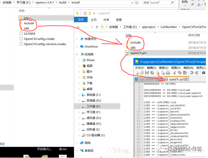The height and width of the screenshot is (158, 208).
Task: Open 主页 ribbon tab in openCV Explorer
Action: pos(93,20)
